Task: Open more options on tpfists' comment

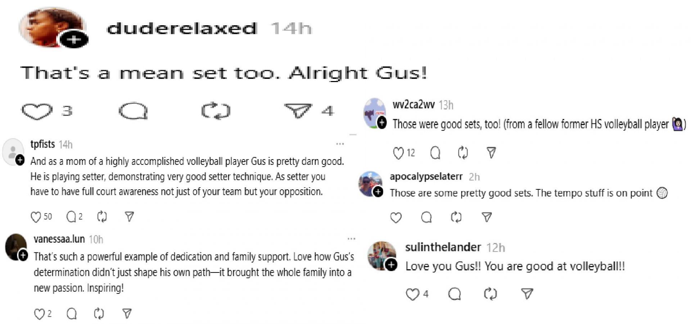Action: [340, 144]
